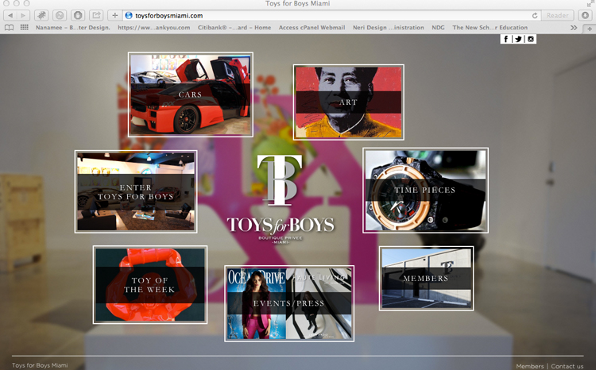596x370 pixels.
Task: Add a new tab with plus button
Action: (x=589, y=29)
